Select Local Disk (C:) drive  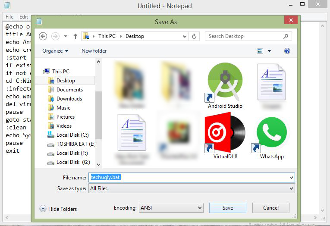tap(68, 135)
